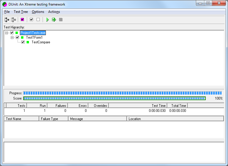Select the TestTForm1 tree item
This screenshot has width=228, height=166.
(34, 37)
